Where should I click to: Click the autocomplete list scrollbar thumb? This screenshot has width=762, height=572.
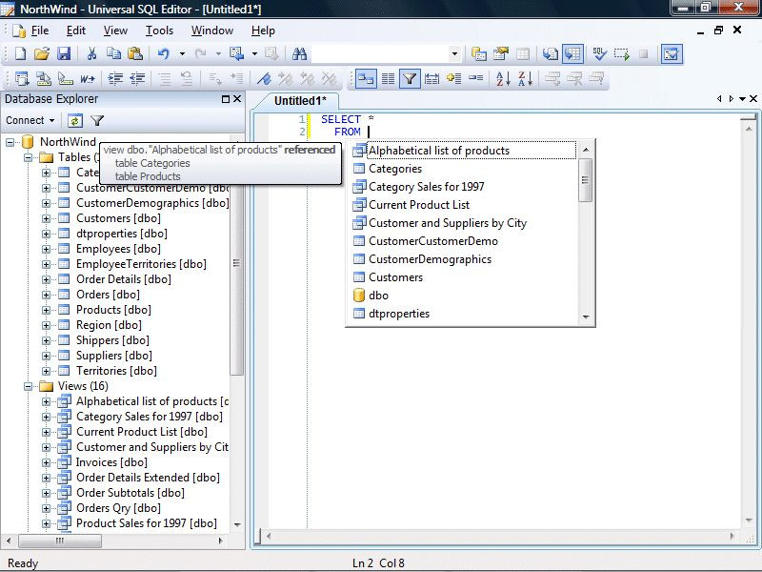click(585, 180)
